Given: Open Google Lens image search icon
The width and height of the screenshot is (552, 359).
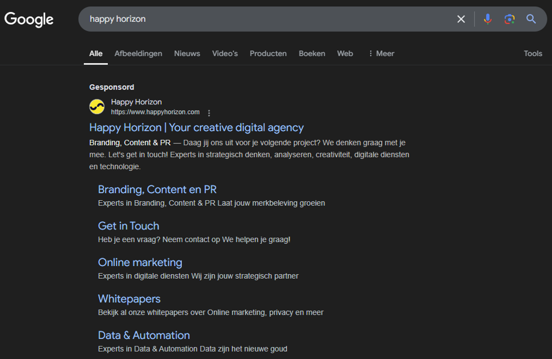Looking at the screenshot, I should pyautogui.click(x=510, y=19).
